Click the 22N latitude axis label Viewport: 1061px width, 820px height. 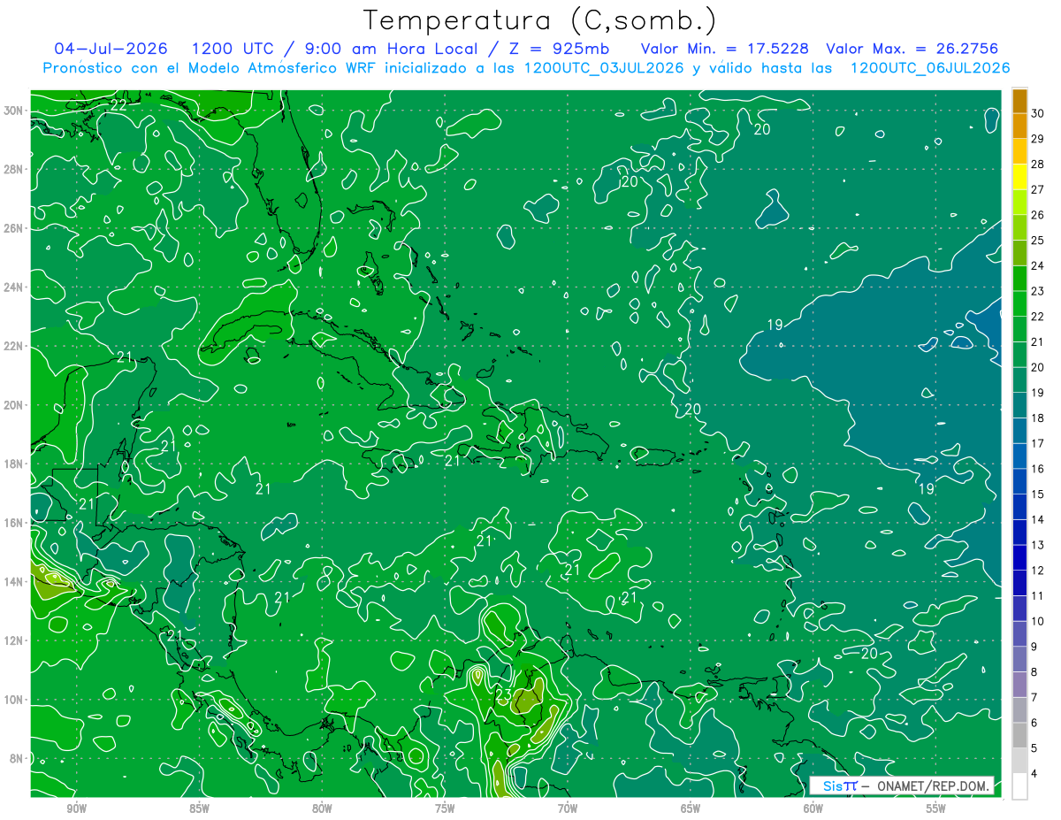tap(15, 346)
